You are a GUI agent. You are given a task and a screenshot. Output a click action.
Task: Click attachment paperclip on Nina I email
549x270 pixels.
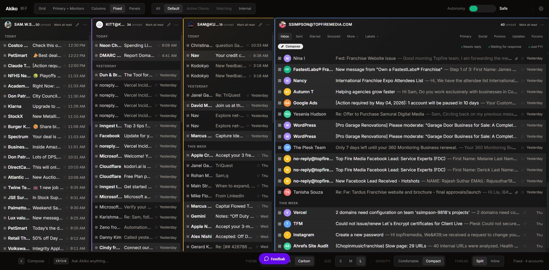point(516,58)
